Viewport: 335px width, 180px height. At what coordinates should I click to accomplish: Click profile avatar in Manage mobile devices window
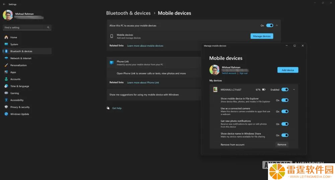tap(214, 70)
